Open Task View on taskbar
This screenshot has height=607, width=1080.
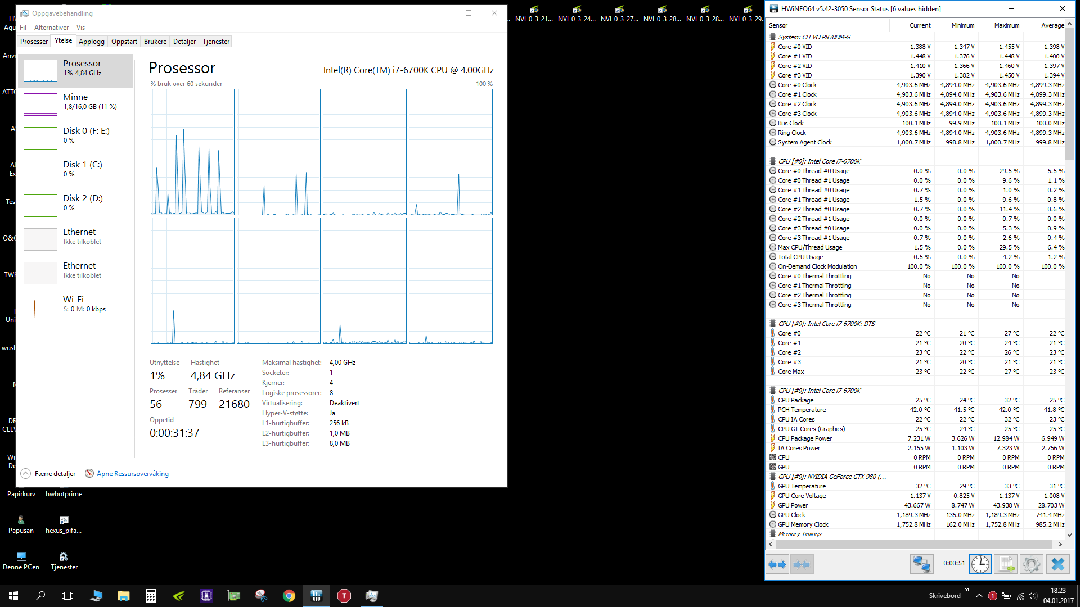click(67, 596)
